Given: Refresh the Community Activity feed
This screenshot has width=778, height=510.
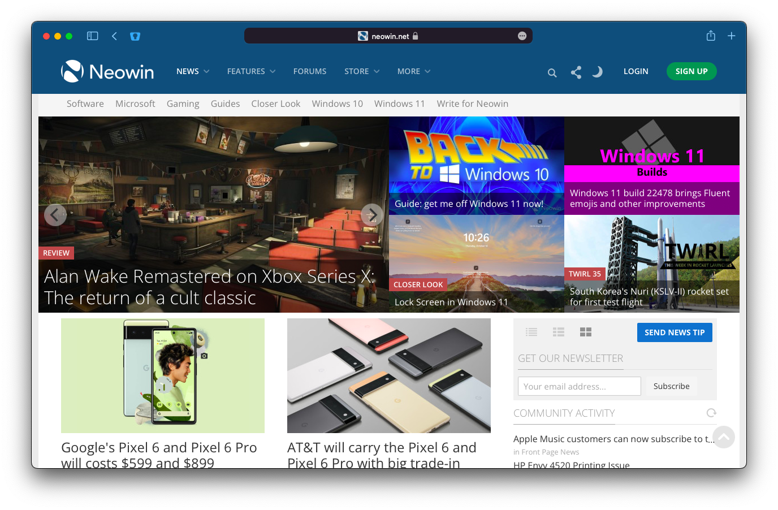Looking at the screenshot, I should (711, 413).
